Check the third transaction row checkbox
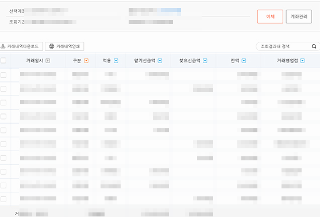 tap(3, 102)
